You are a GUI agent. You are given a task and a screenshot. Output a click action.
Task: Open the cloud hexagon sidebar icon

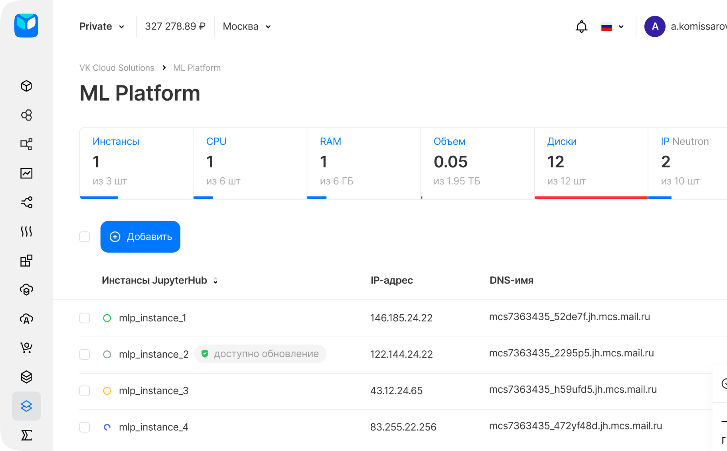point(26,290)
